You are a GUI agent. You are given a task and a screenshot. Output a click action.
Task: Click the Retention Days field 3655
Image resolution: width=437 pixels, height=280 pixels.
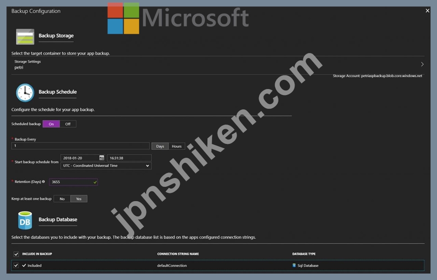tap(73, 182)
